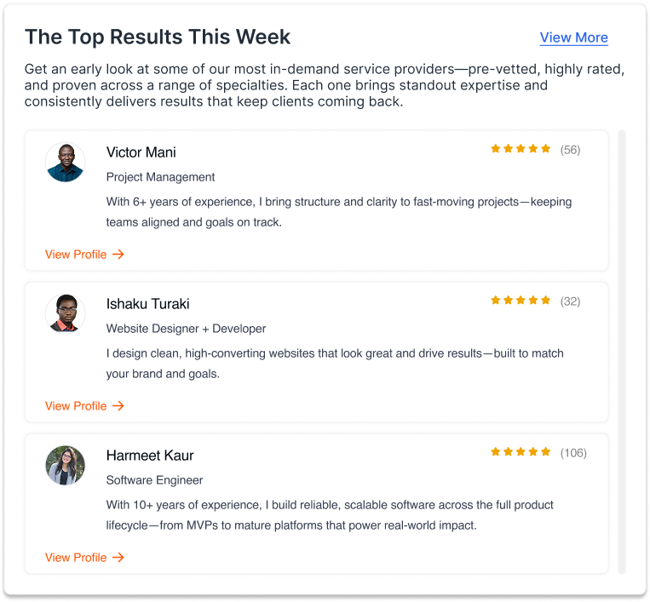Open the View More link
This screenshot has height=602, width=650.
[573, 37]
